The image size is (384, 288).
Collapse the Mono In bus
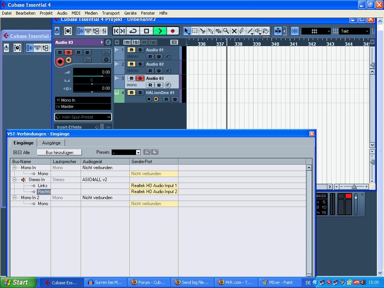click(15, 168)
